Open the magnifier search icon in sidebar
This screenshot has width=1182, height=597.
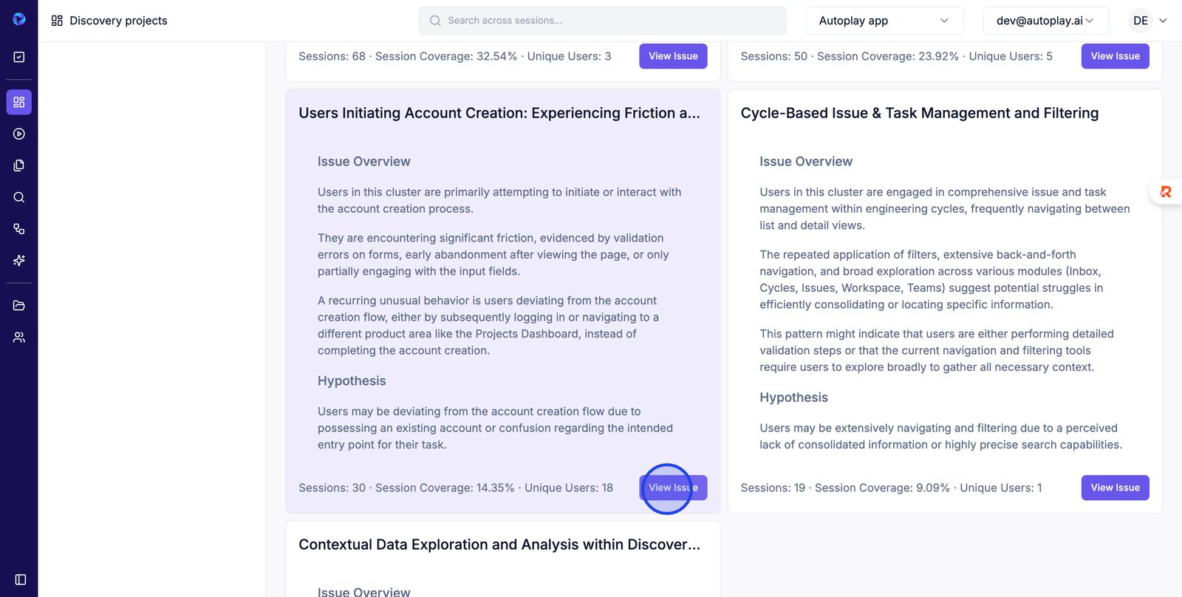19,197
